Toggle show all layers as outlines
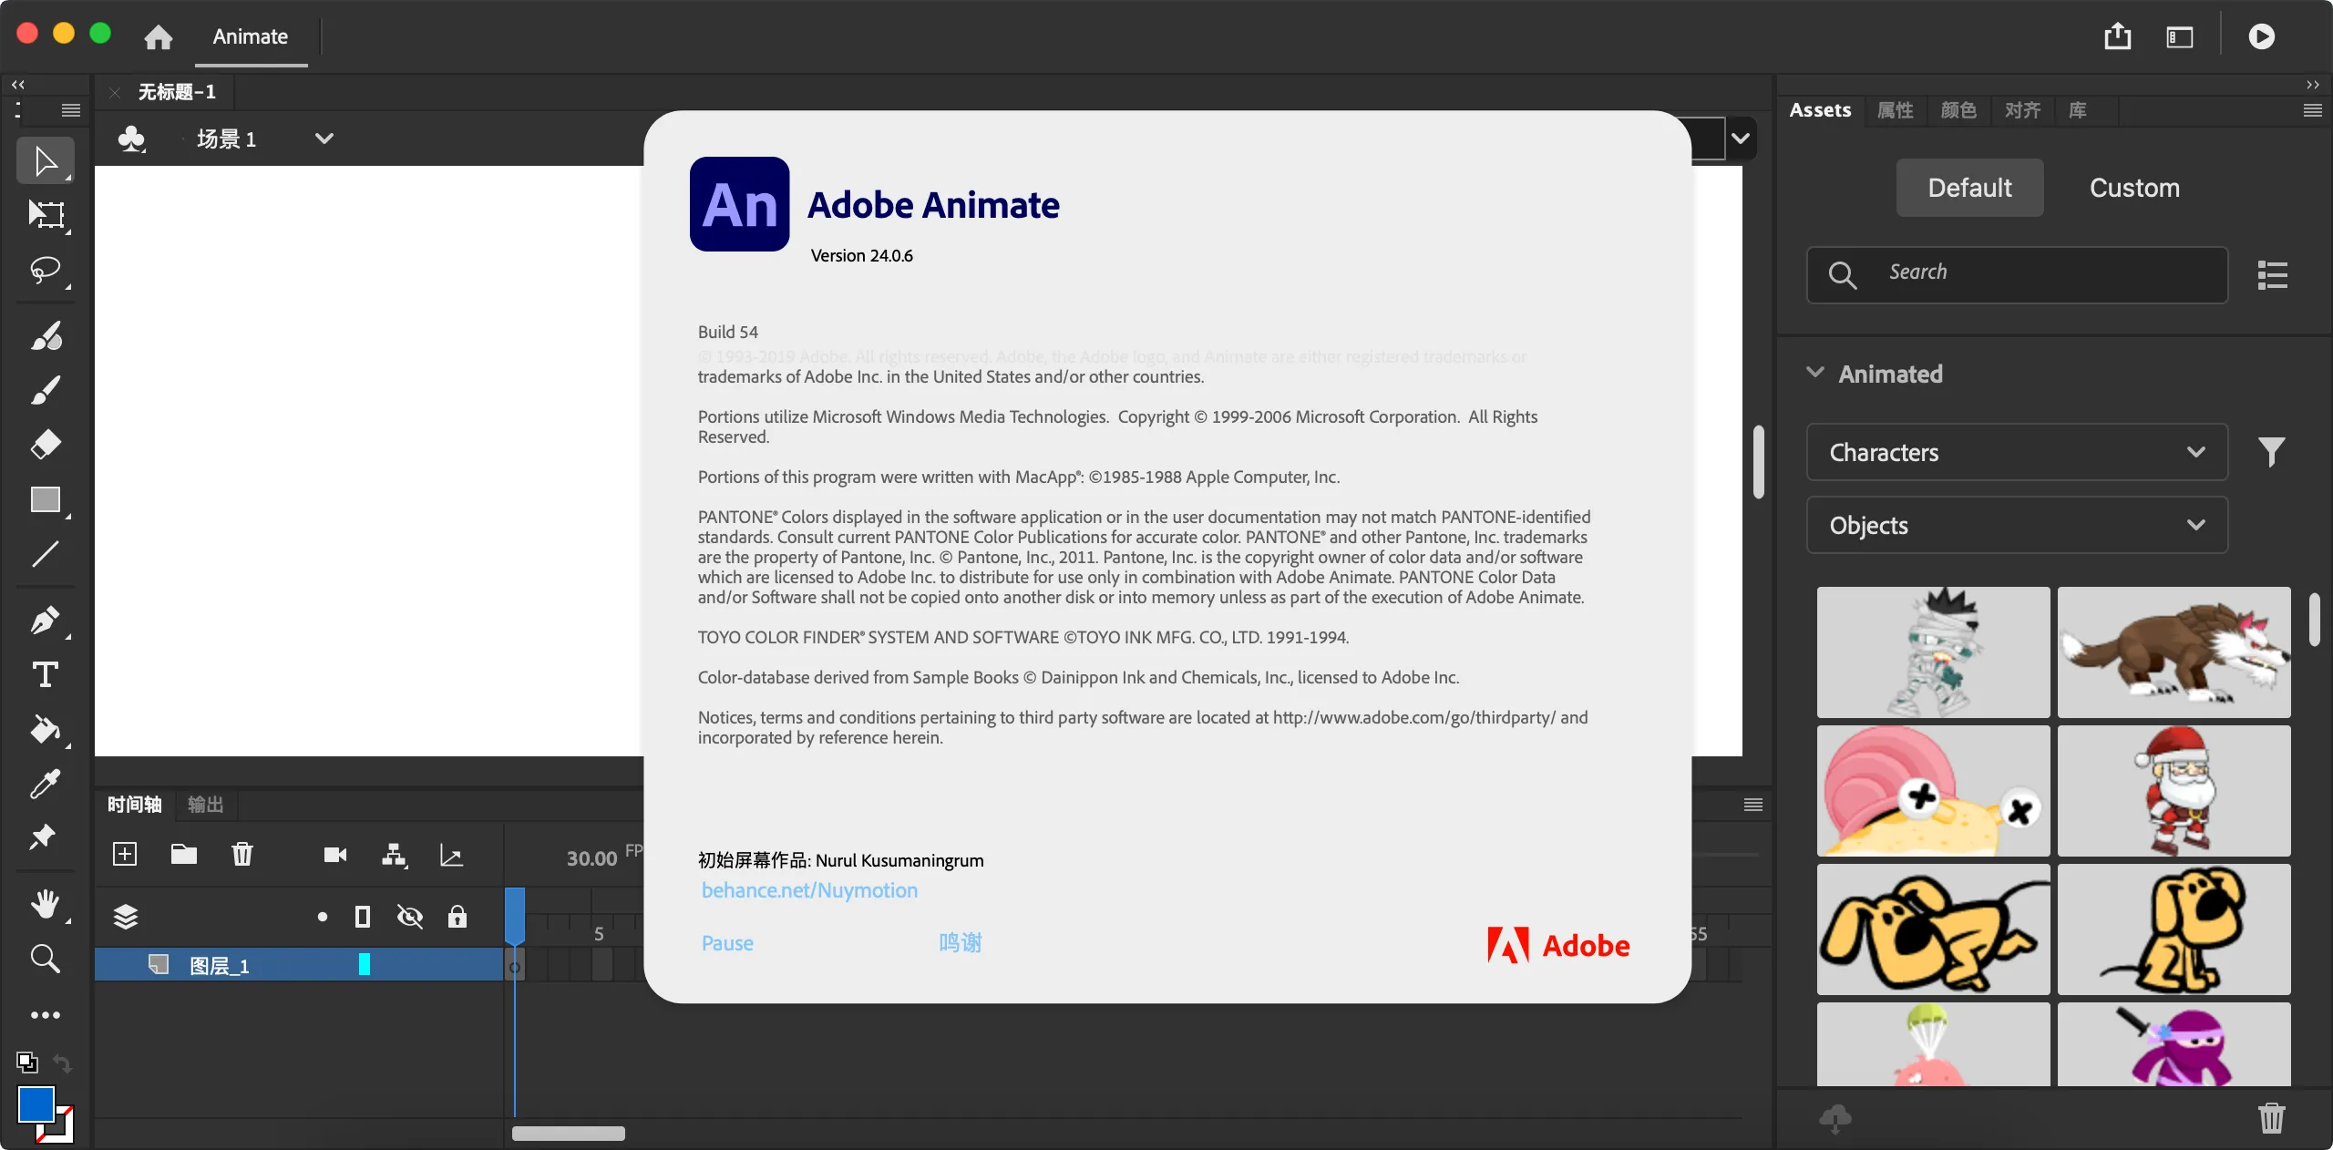 point(363,917)
